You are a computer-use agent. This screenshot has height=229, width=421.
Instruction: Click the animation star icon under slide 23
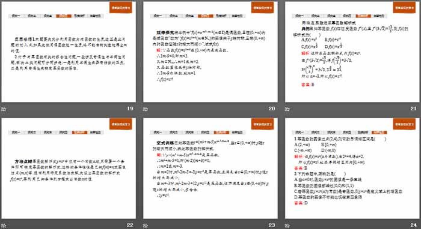pyautogui.click(x=146, y=226)
